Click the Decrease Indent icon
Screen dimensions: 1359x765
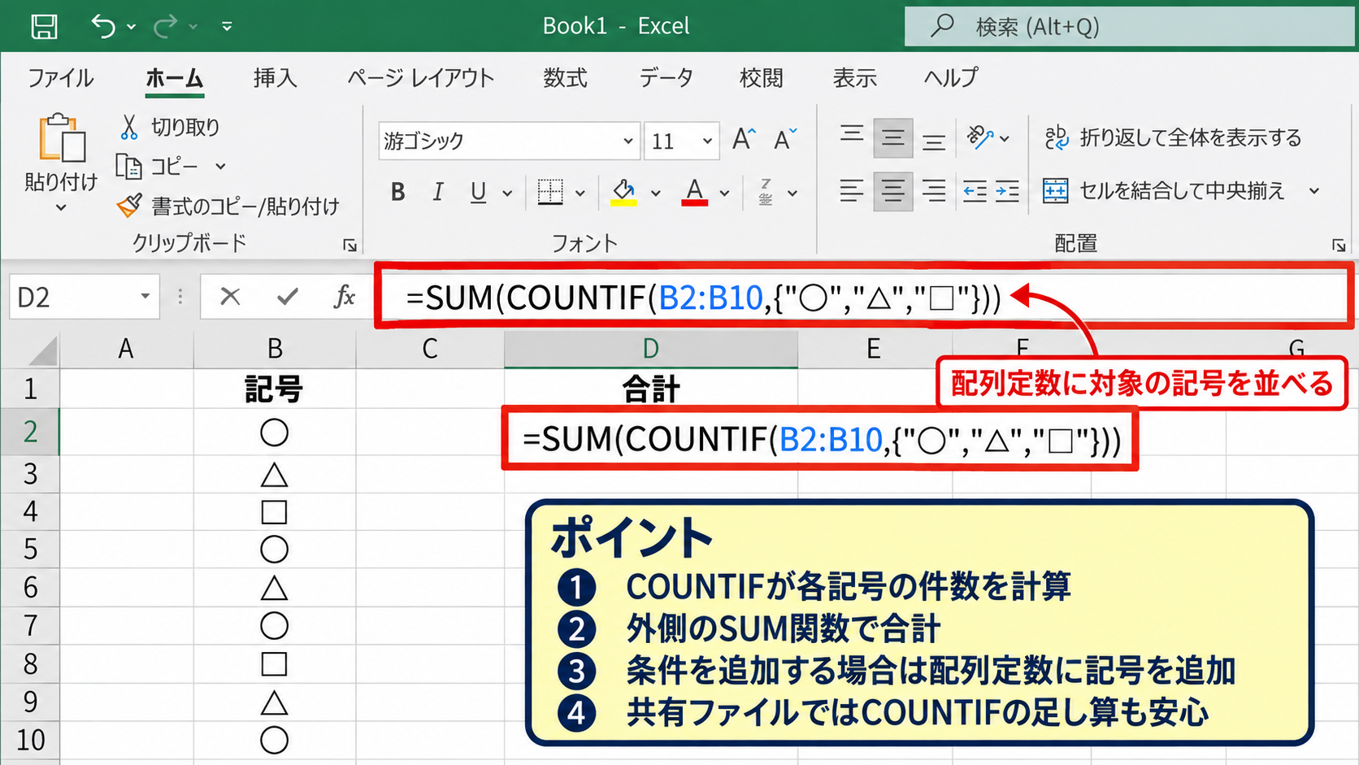pyautogui.click(x=975, y=192)
